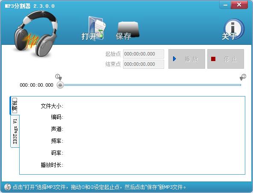Click the globe icon in status bar
This screenshot has width=253, height=193.
tap(7, 187)
